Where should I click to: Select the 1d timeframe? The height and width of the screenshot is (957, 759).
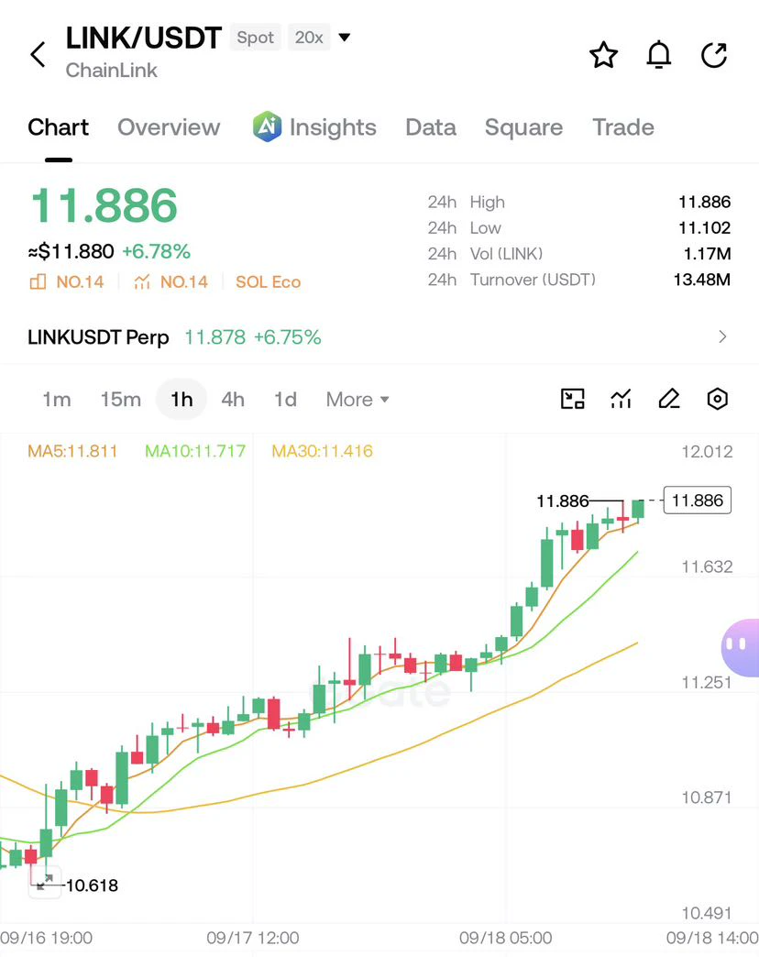click(285, 399)
